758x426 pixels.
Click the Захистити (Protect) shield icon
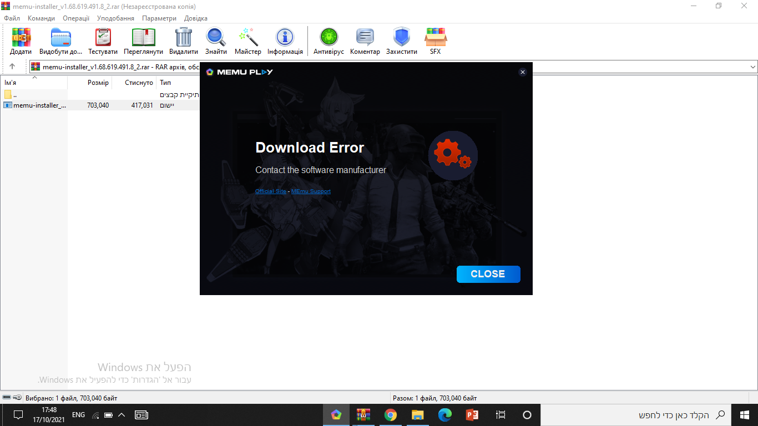[402, 42]
